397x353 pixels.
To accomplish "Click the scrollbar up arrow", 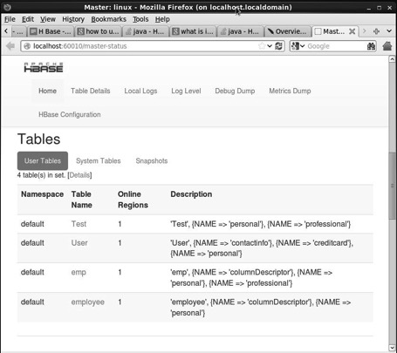I will coord(392,59).
